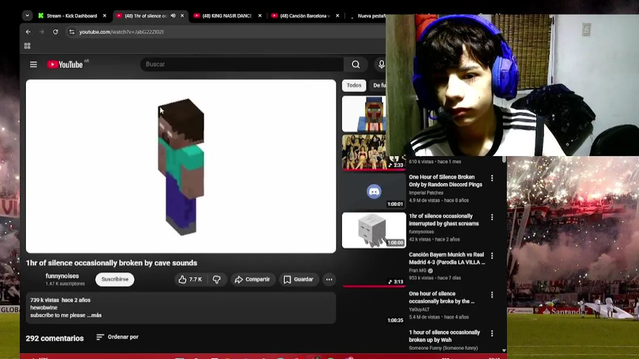
Task: Click the video title text 1hr of silence
Action: tap(111, 263)
